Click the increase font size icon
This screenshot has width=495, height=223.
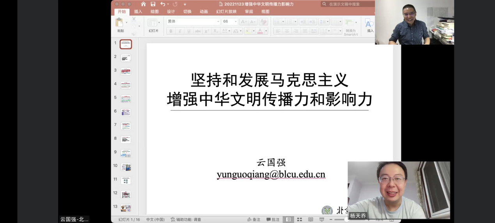(x=244, y=22)
